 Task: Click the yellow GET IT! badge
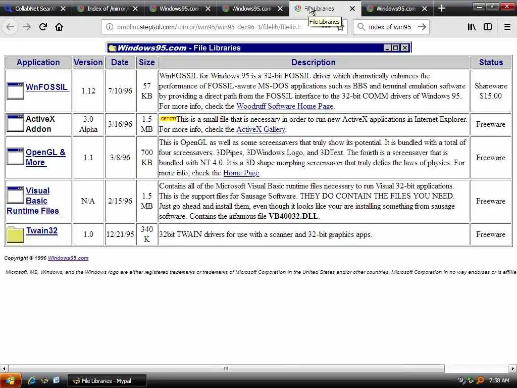168,119
